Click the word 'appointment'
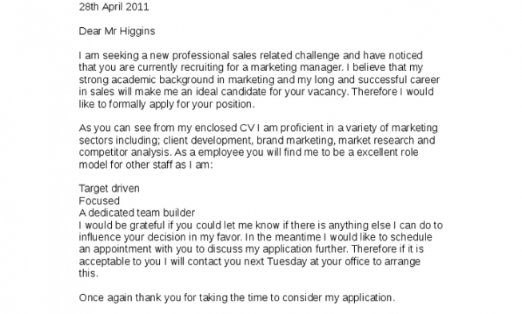Image resolution: width=522 pixels, height=314 pixels. tap(122, 249)
